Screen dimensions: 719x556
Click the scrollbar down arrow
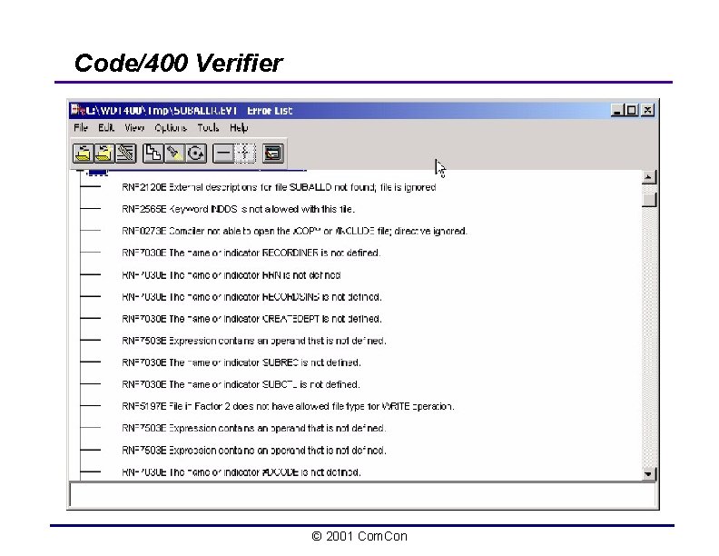tap(649, 474)
